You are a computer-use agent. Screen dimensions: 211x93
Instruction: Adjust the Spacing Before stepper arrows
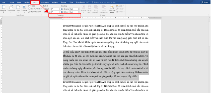78,9
